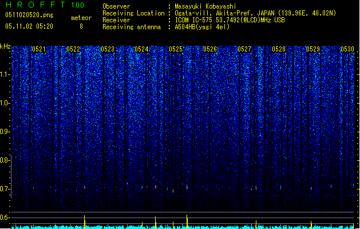Click the Receiving antenna label
Screen dimensions: 360x229
tap(132, 27)
